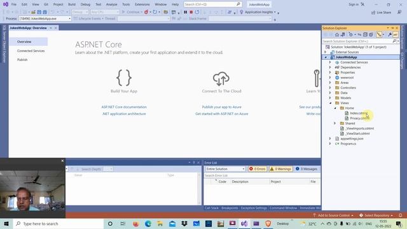Click the Build Your App braces icon

124,78
